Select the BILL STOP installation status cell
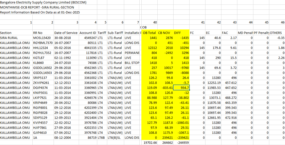The image size is (285, 145). pyautogui.click(x=132, y=63)
